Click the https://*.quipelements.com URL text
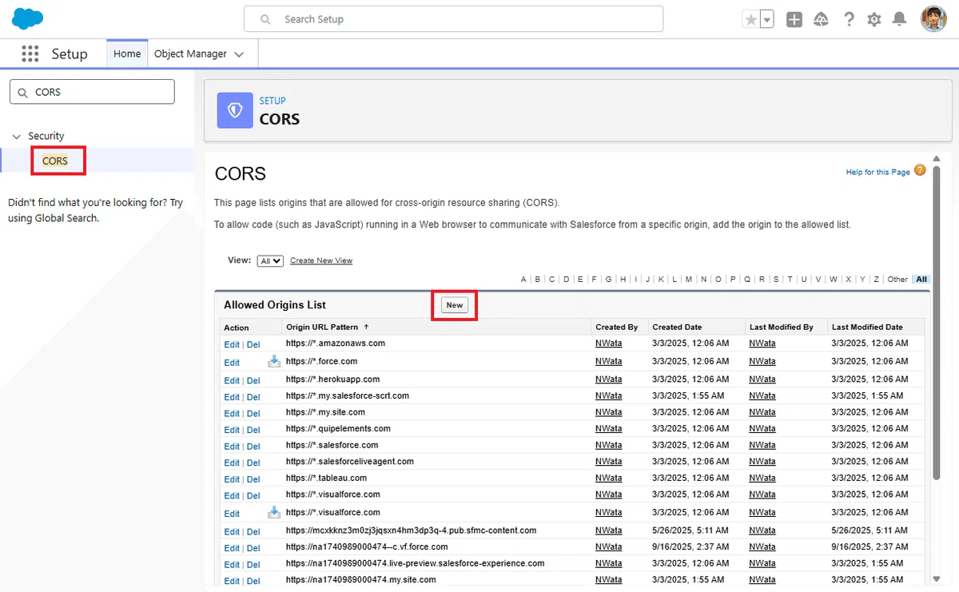The width and height of the screenshot is (959, 592). tap(338, 428)
